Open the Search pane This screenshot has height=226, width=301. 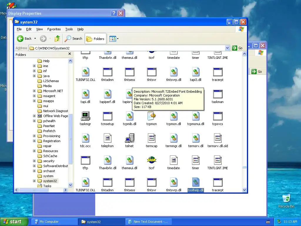[73, 39]
